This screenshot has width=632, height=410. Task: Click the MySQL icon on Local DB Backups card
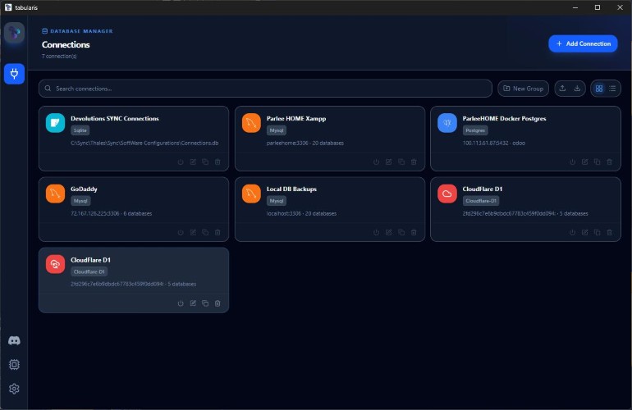pyautogui.click(x=251, y=194)
